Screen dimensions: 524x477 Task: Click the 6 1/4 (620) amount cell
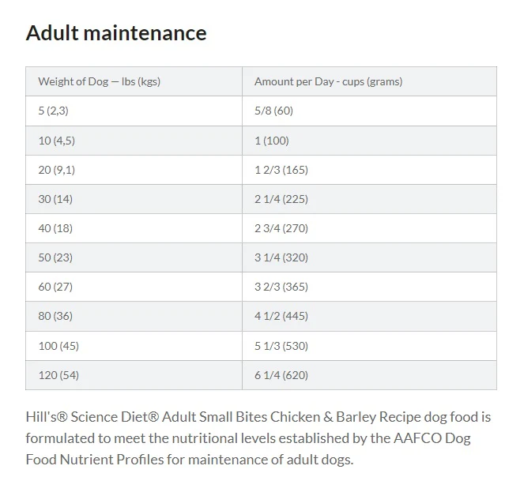tap(369, 375)
